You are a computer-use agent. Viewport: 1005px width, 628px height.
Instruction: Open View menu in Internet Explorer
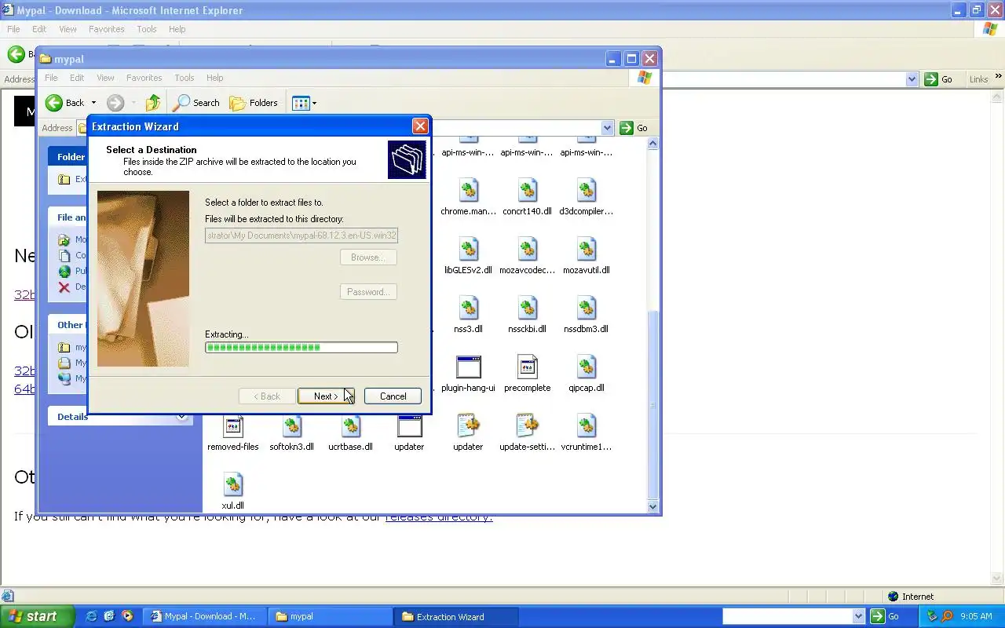(x=68, y=29)
